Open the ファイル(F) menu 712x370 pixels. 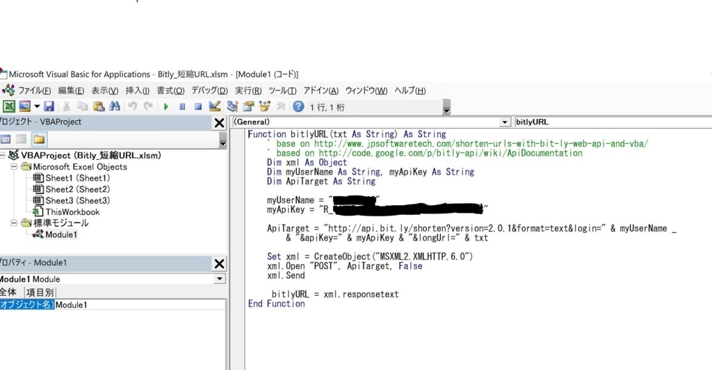(x=35, y=91)
